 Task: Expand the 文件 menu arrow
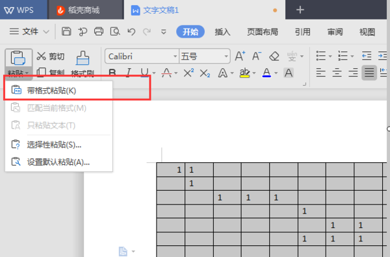[x=46, y=32]
